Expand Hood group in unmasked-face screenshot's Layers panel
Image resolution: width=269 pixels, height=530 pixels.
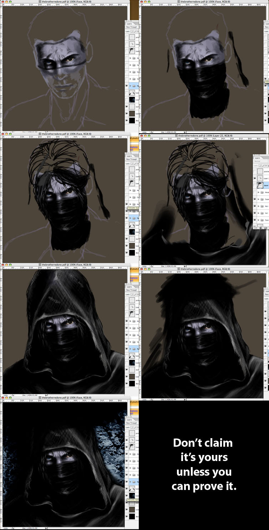coord(131,58)
